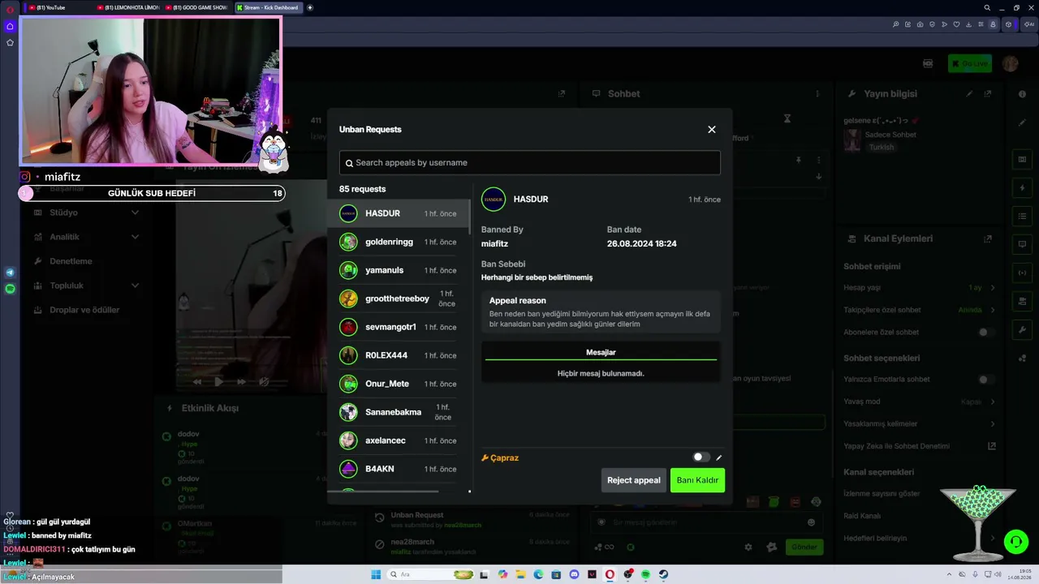1039x584 pixels.
Task: Open Yavaş mod options
Action: [x=993, y=401]
